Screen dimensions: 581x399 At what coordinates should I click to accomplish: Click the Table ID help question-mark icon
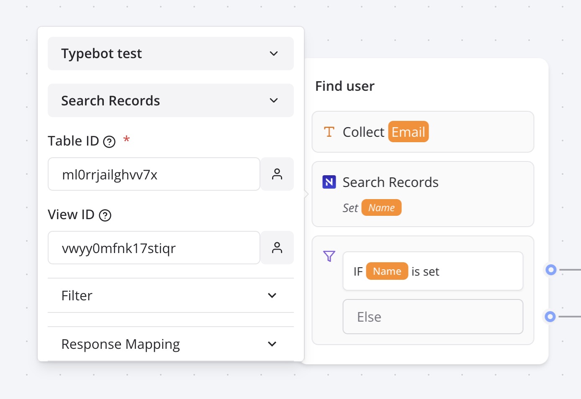(x=108, y=141)
